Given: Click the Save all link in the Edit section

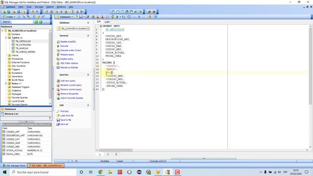Looking at the screenshot, I should coord(64,124).
